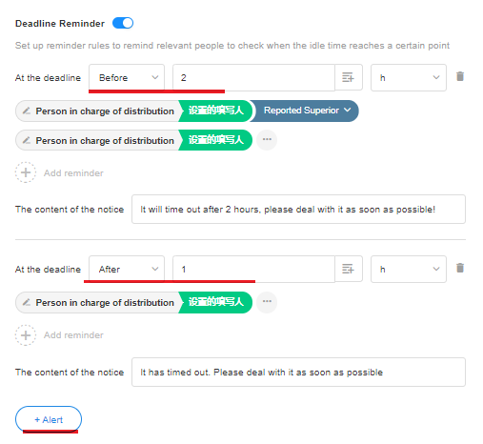The height and width of the screenshot is (444, 483).
Task: Expand the After timing dropdown
Action: [127, 269]
